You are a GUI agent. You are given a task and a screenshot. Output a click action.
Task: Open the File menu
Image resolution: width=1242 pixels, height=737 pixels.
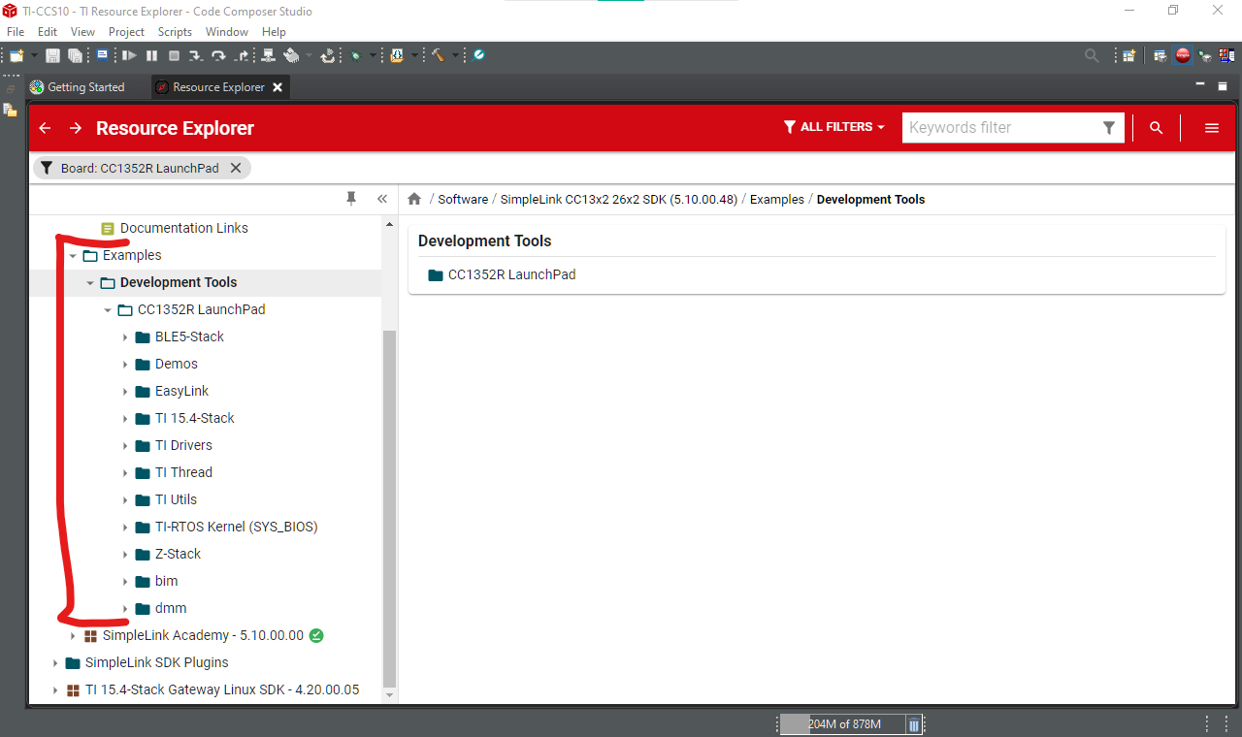[16, 32]
